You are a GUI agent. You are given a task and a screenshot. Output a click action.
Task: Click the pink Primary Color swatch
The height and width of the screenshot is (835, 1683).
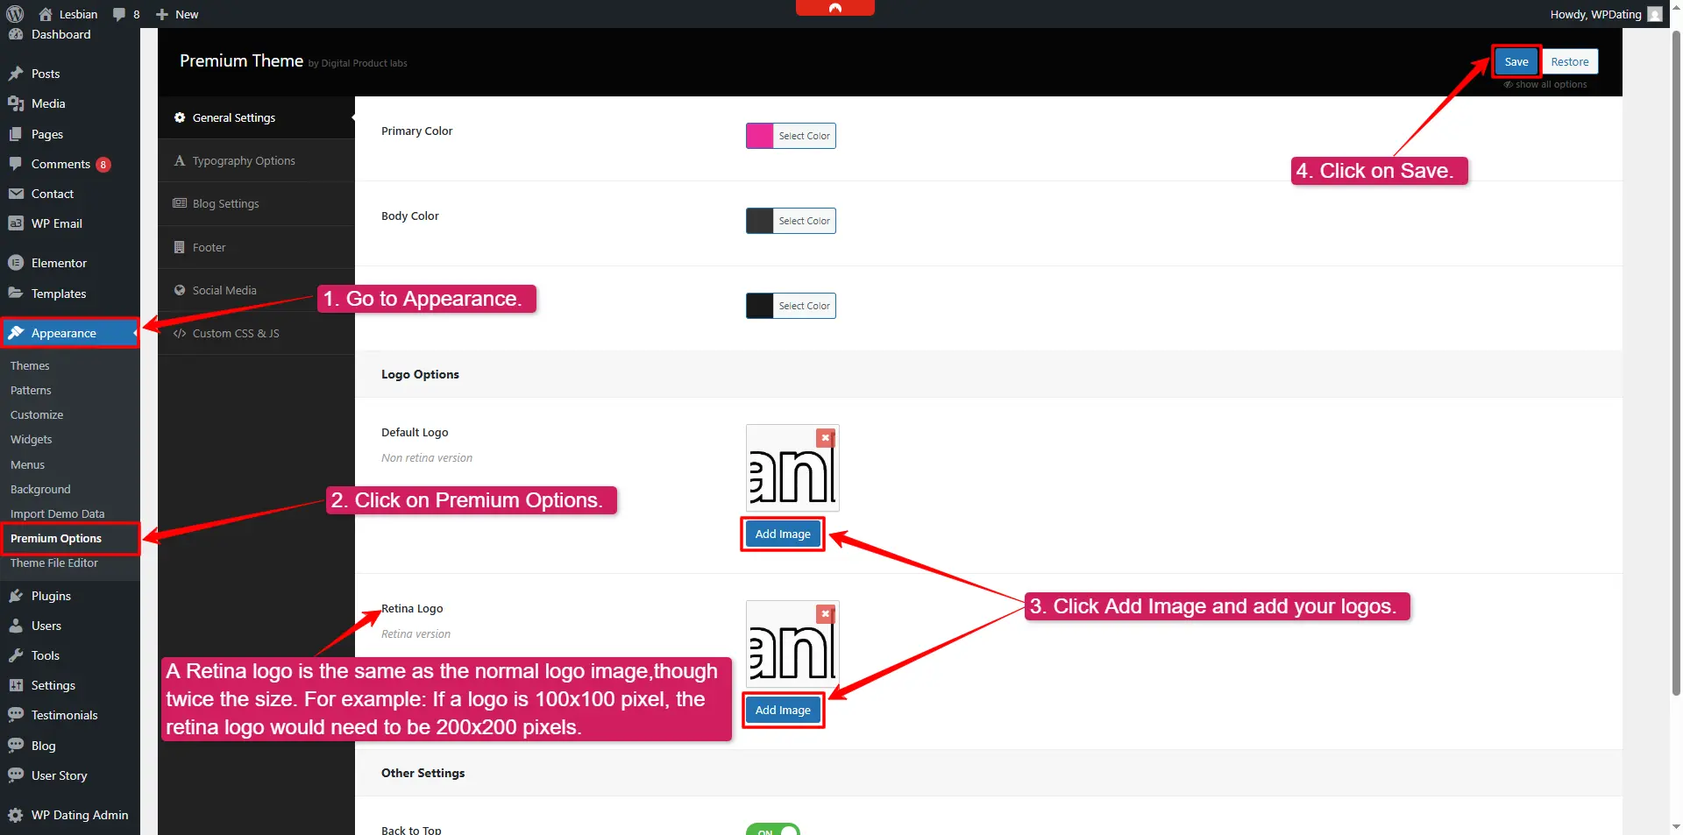(x=759, y=136)
